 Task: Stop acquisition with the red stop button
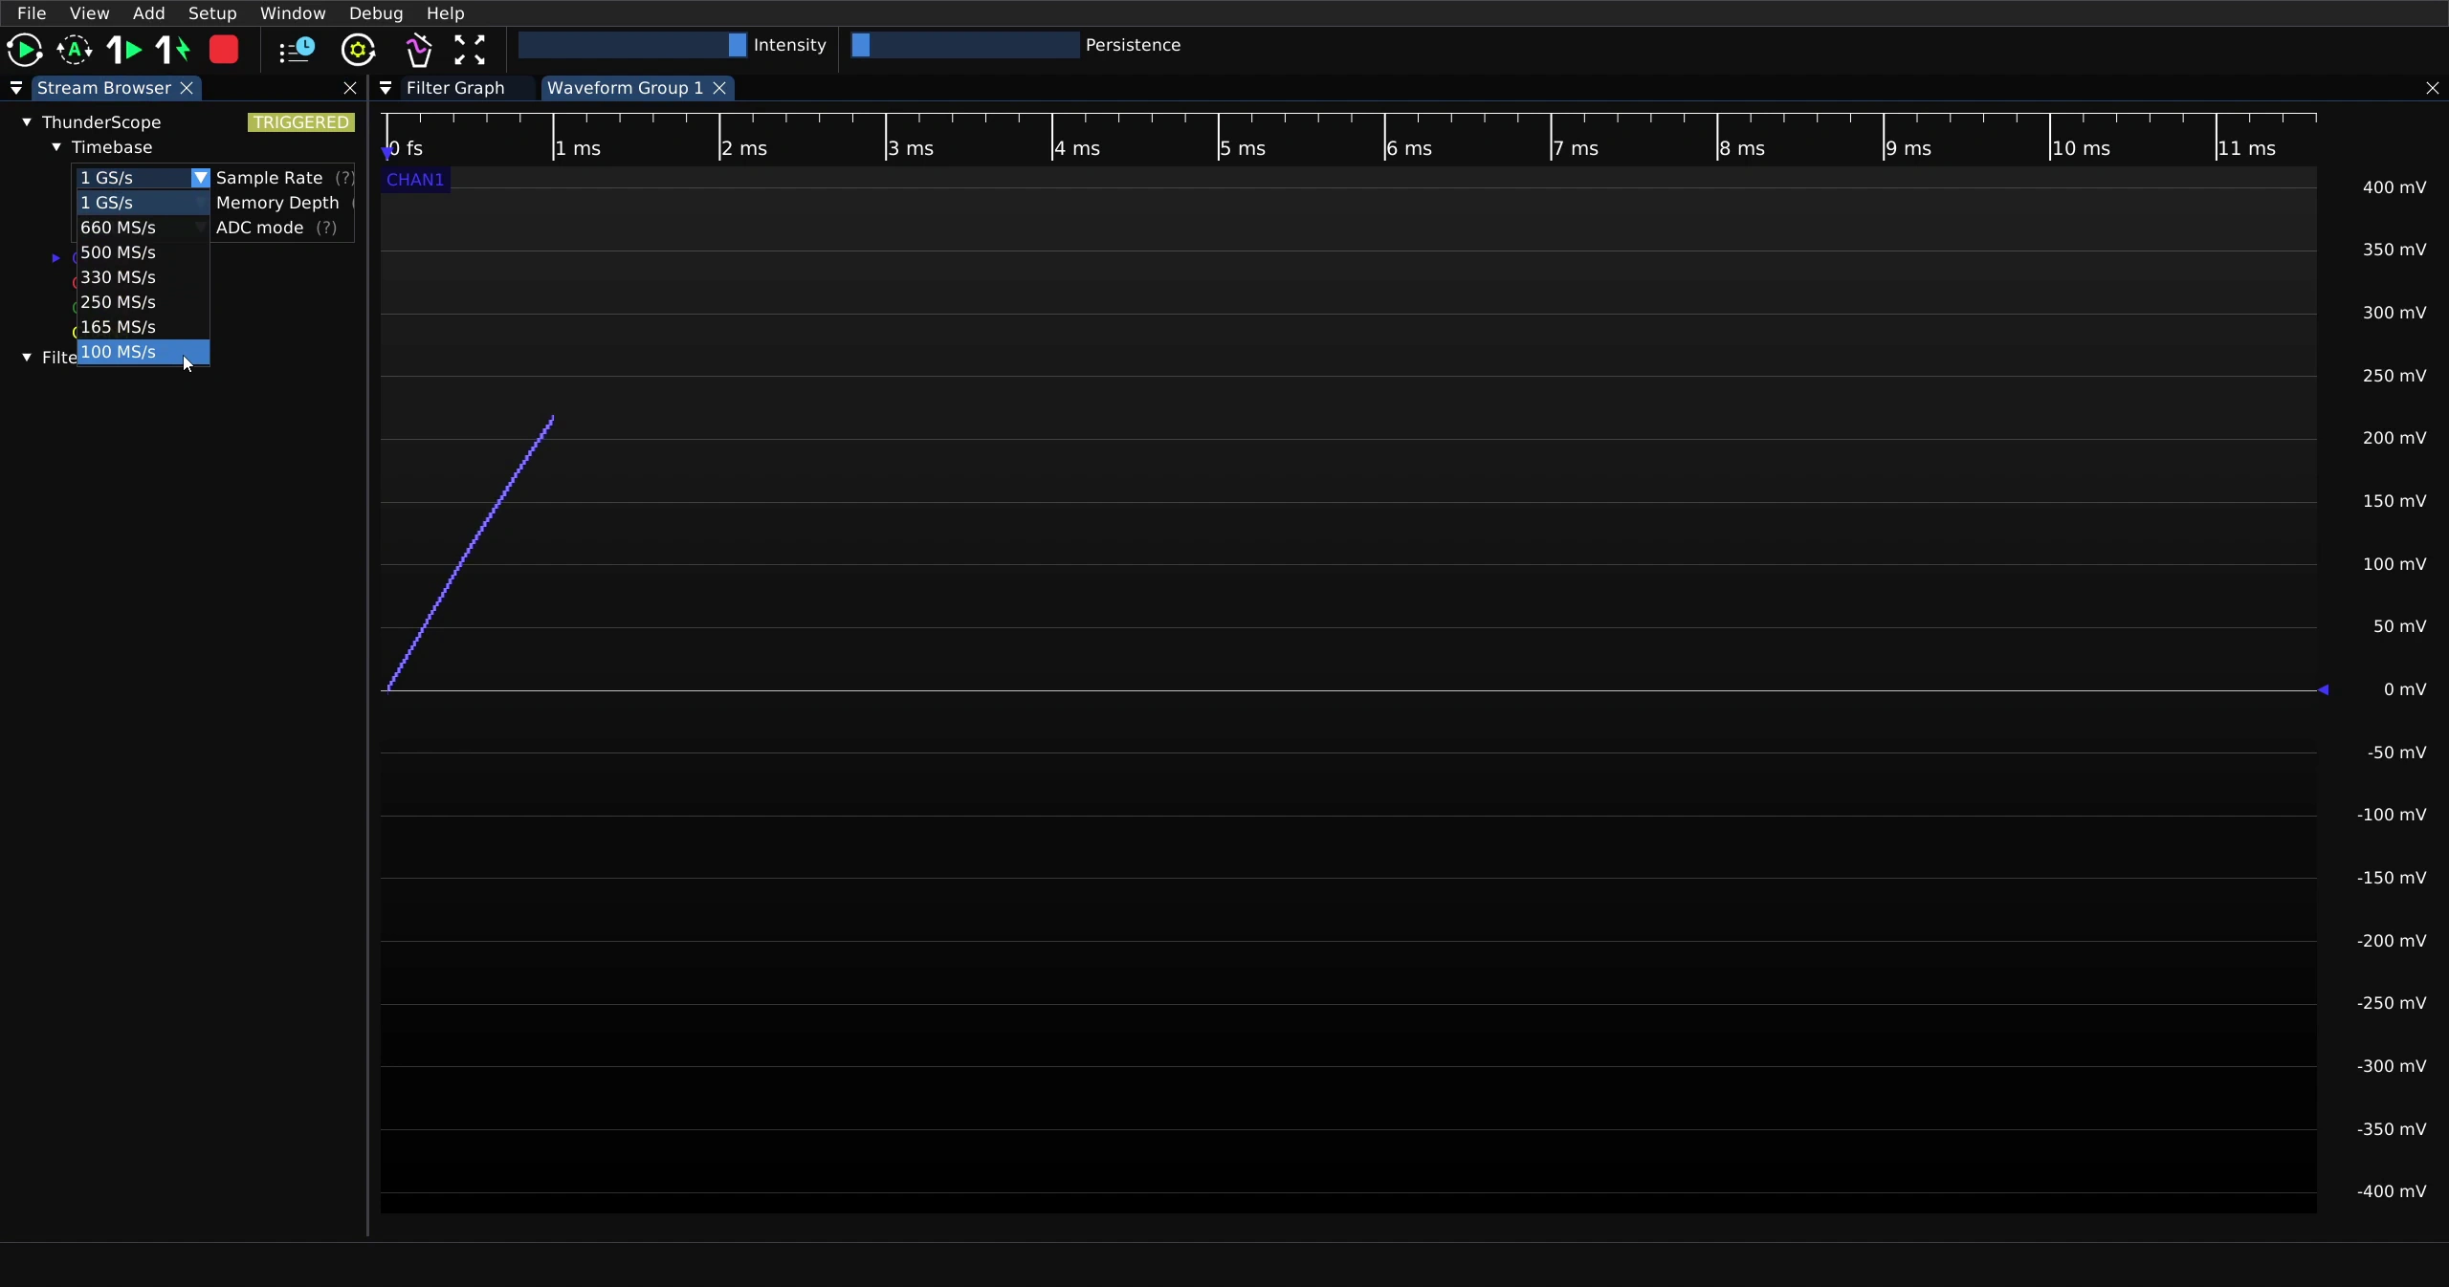tap(224, 50)
